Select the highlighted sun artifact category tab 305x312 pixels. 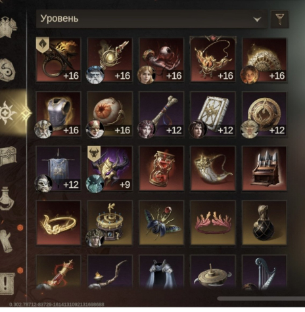[x=9, y=113]
